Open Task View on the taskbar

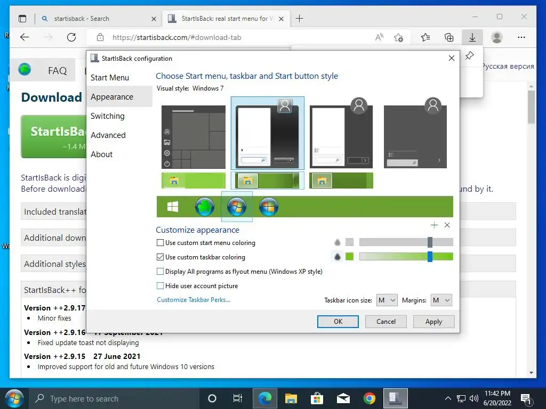237,398
